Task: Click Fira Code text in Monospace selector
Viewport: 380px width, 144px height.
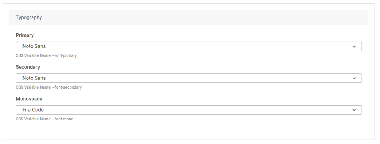Action: pos(33,110)
